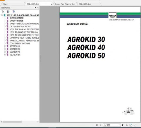The image size is (141, 128).
Task: Click the Bookmarks scrollbar right arrow
Action: [x=38, y=122]
